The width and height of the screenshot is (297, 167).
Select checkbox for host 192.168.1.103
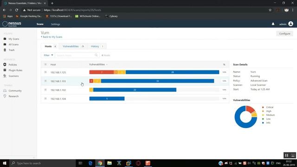(x=45, y=81)
